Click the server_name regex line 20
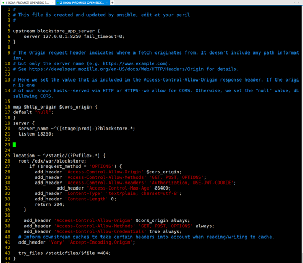303x263 pixels. coord(77,129)
